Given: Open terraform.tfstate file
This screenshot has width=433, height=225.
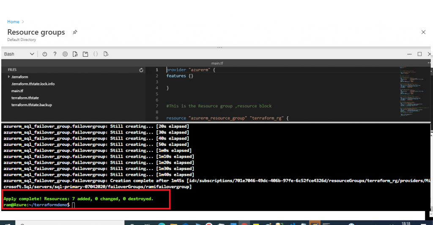Looking at the screenshot, I should pyautogui.click(x=25, y=98).
